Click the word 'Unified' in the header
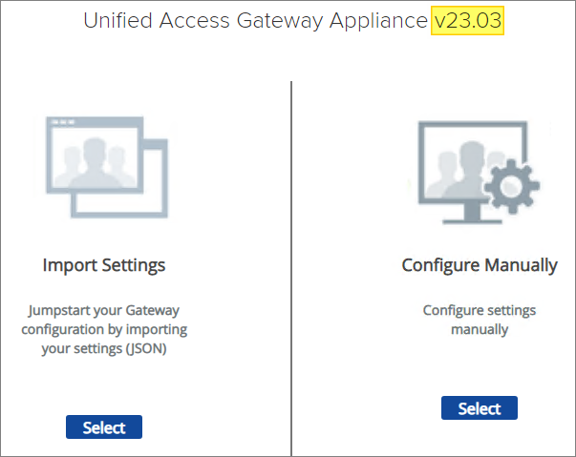Image resolution: width=576 pixels, height=457 pixels. point(117,21)
